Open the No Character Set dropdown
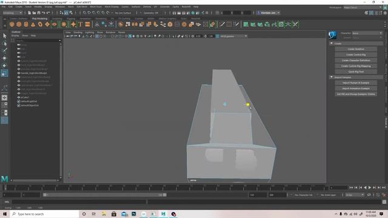Image resolution: width=388 pixels, height=218 pixels. click(x=304, y=195)
